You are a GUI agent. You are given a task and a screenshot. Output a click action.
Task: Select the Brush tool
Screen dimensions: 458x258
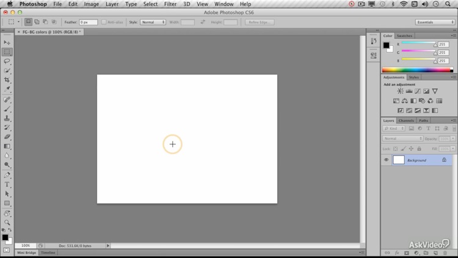(7, 109)
